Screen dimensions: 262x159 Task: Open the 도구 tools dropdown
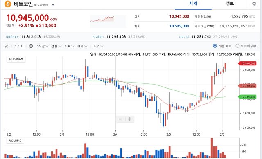coord(98,46)
